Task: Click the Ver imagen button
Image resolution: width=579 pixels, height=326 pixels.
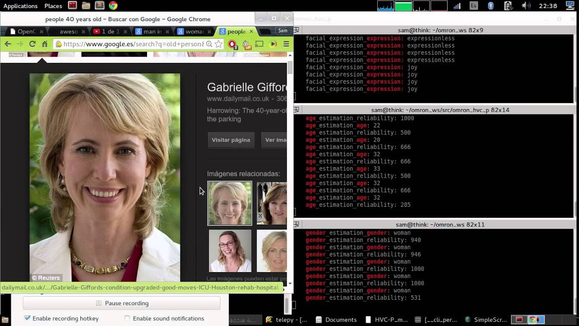Action: [x=274, y=140]
